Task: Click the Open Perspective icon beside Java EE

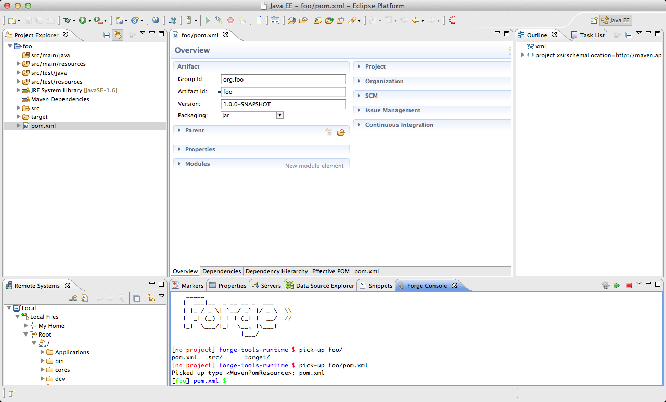Action: click(x=594, y=20)
